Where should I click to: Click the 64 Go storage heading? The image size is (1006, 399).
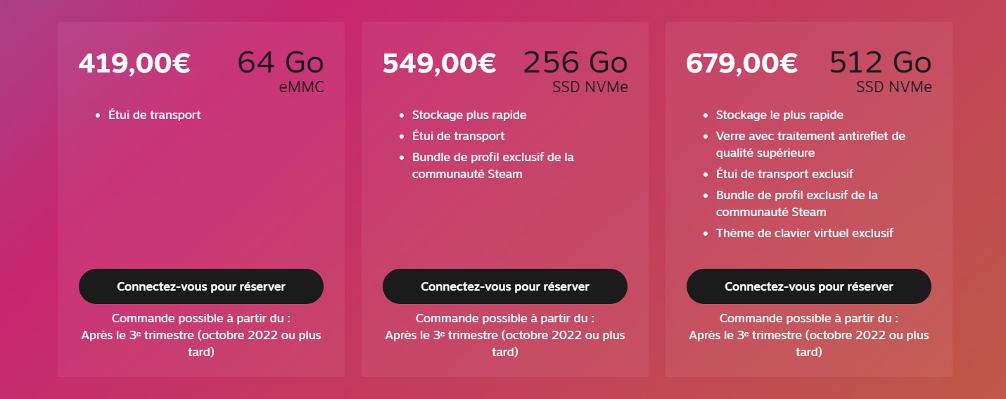pos(281,63)
